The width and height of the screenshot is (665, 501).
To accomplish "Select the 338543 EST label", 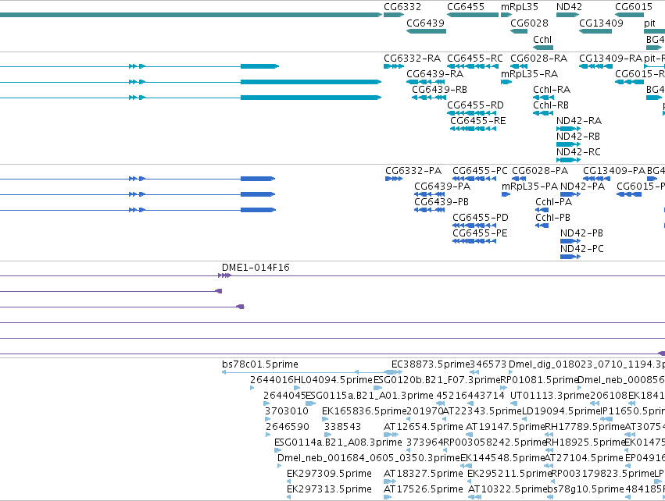I will coord(342,427).
